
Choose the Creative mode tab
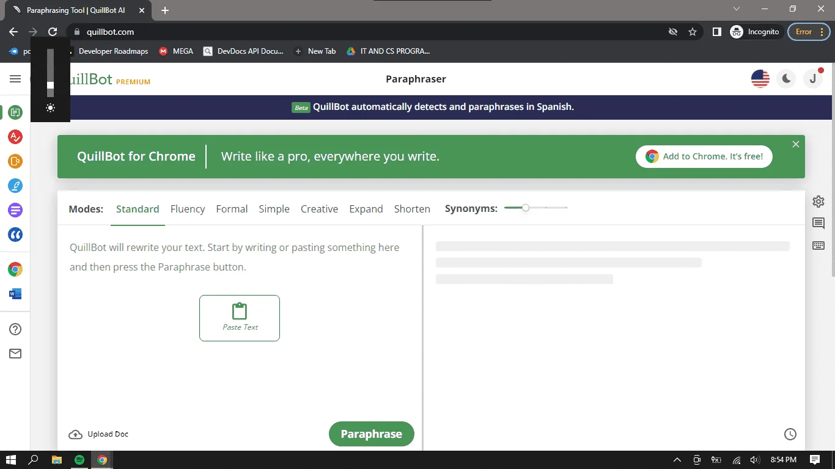(x=319, y=209)
